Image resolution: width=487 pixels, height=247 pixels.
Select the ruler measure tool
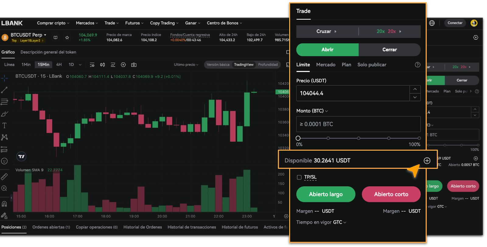(5, 177)
